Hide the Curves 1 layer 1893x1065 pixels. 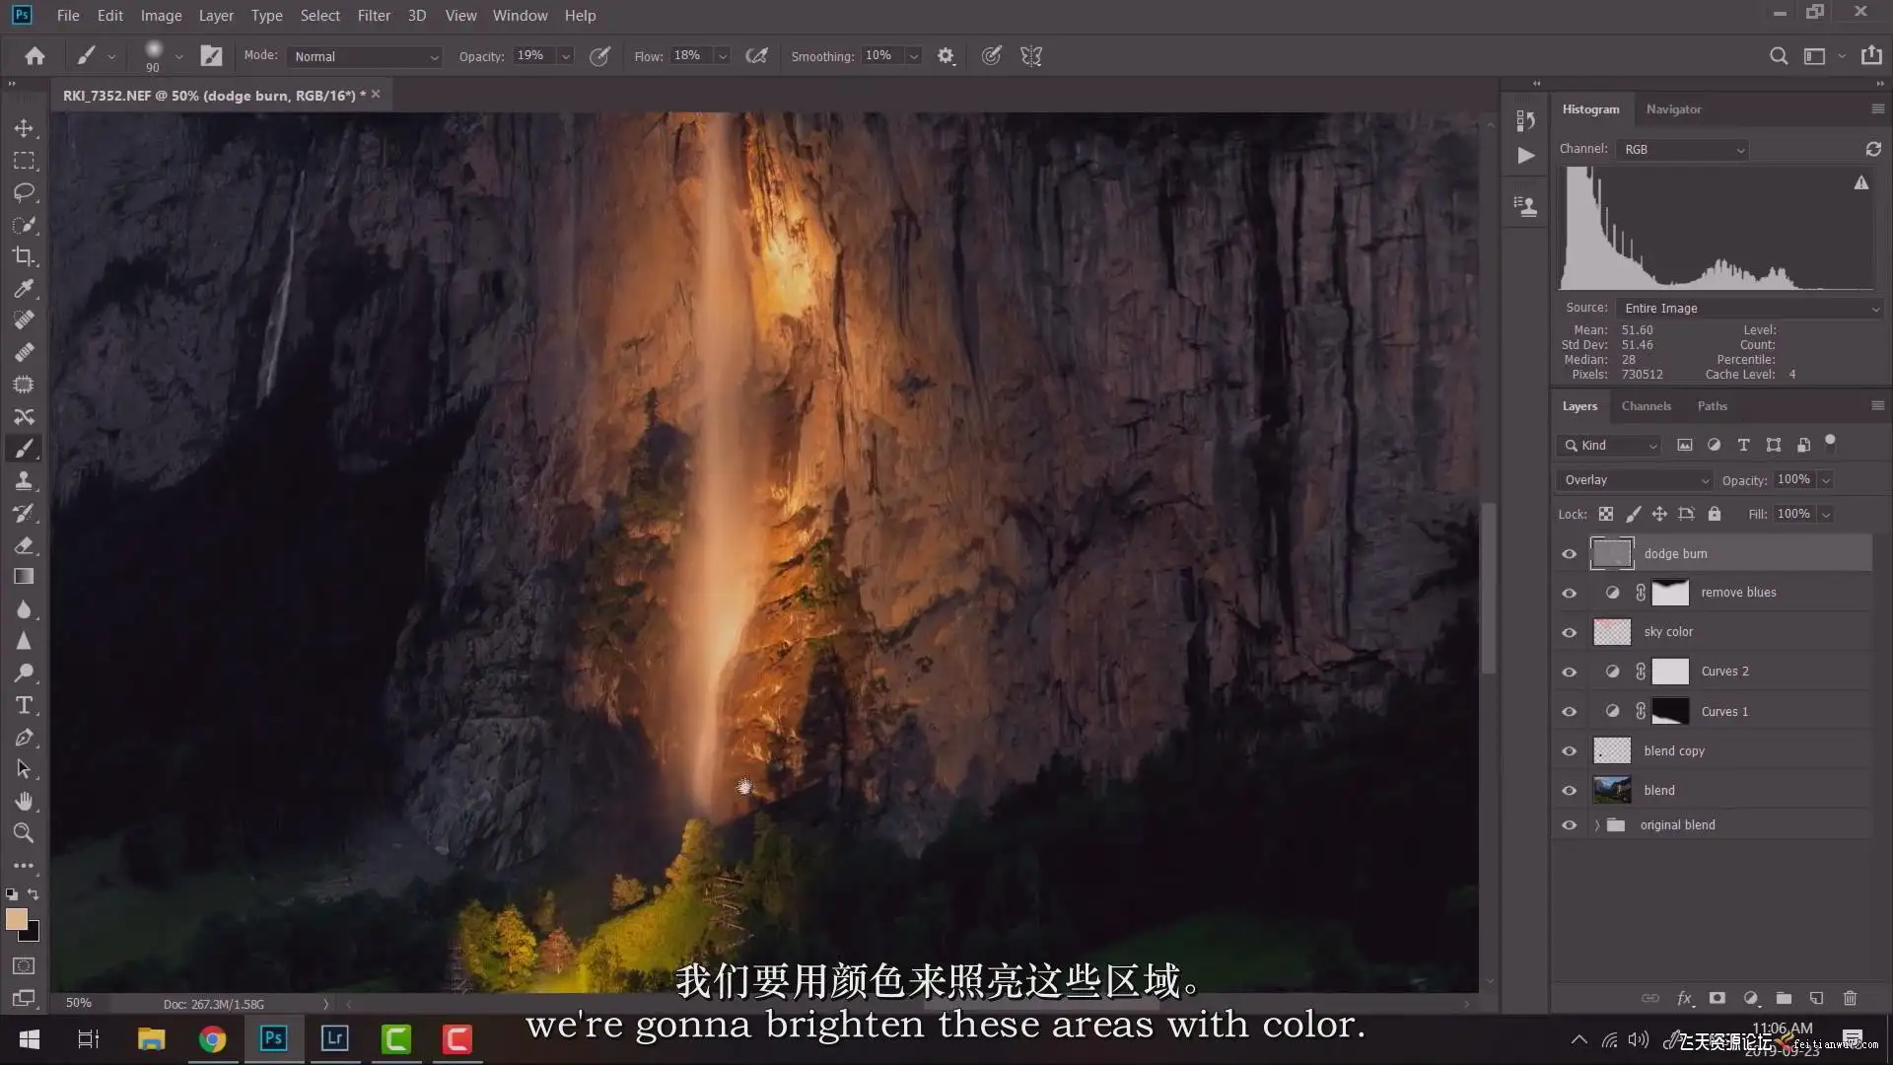click(1569, 712)
